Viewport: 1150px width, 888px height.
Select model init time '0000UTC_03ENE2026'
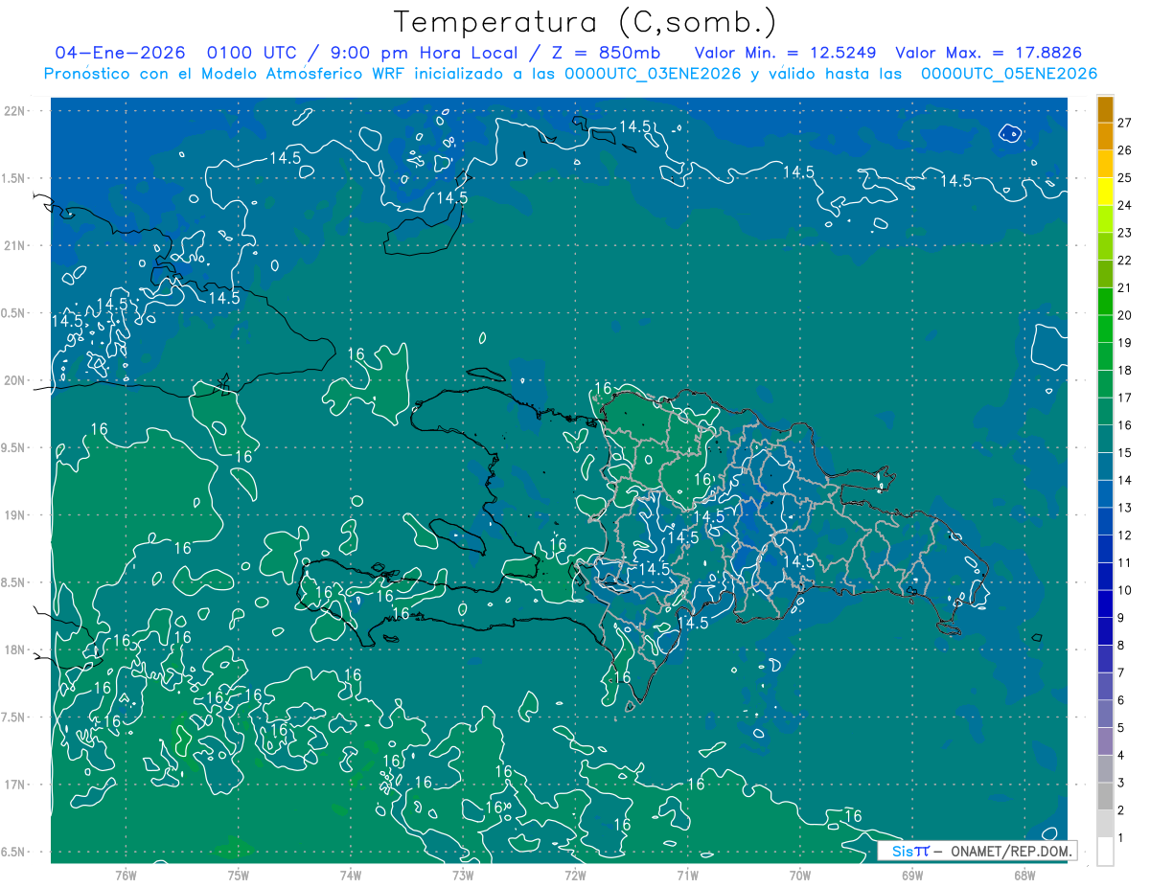pyautogui.click(x=654, y=74)
